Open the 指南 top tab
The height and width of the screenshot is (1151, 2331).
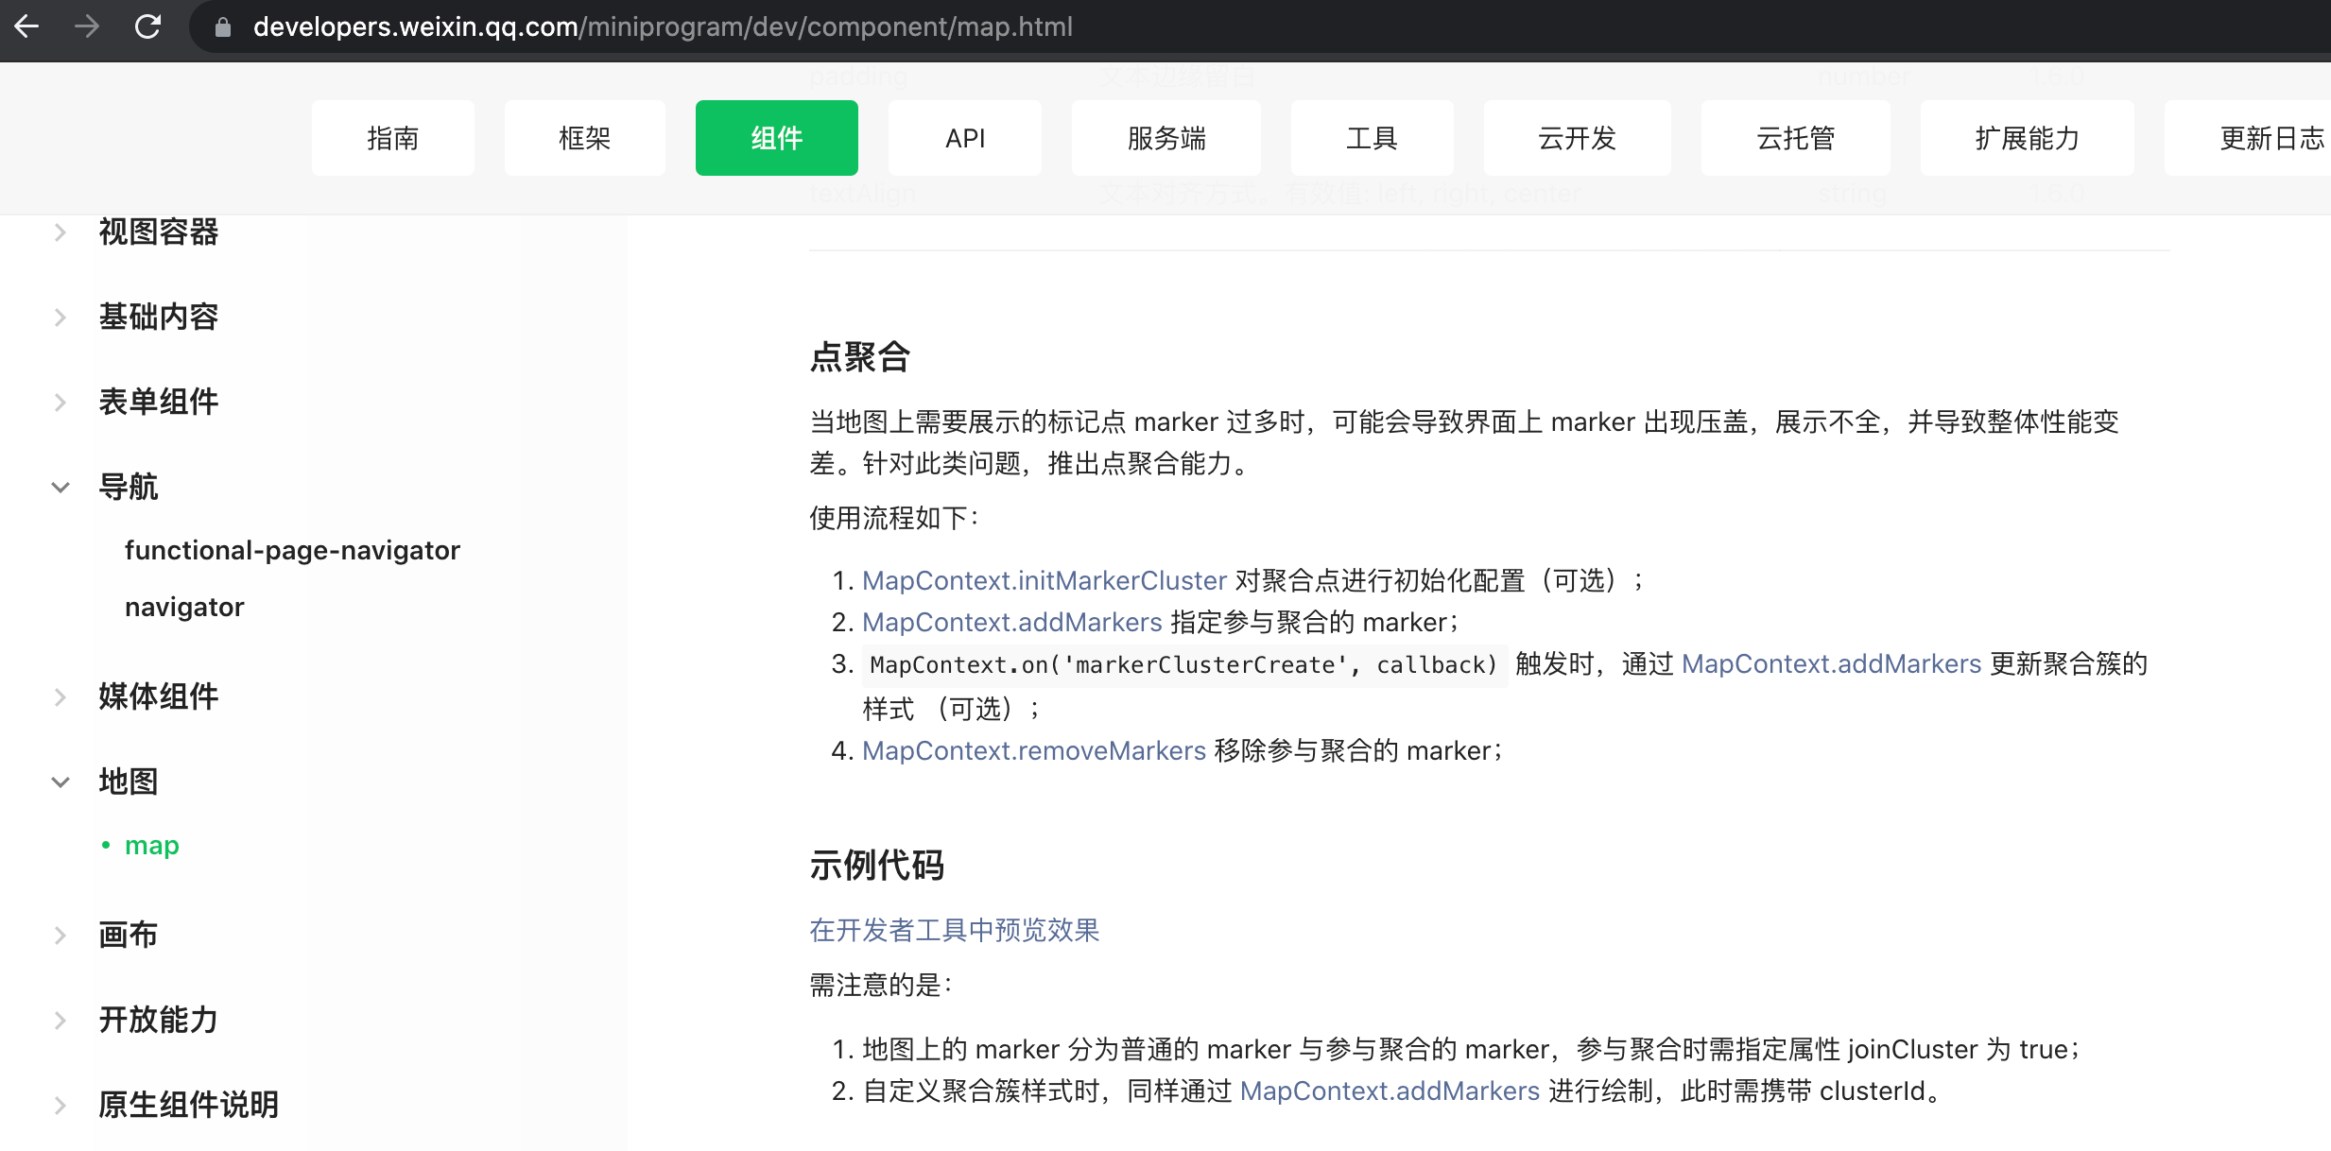coord(392,138)
